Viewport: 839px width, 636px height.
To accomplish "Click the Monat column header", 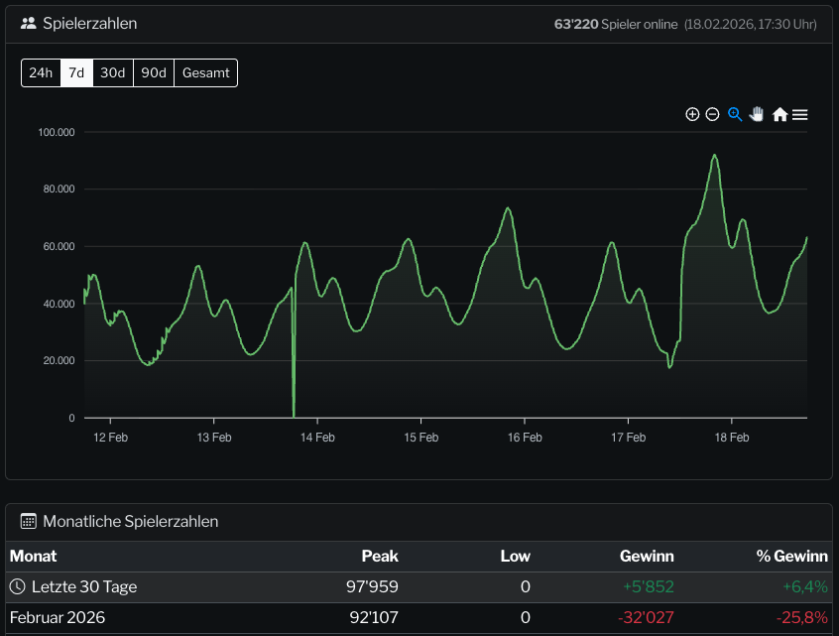I will (x=33, y=556).
